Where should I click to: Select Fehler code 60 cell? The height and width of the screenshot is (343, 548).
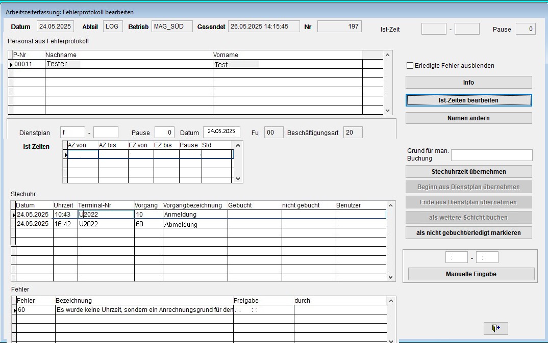coord(36,310)
